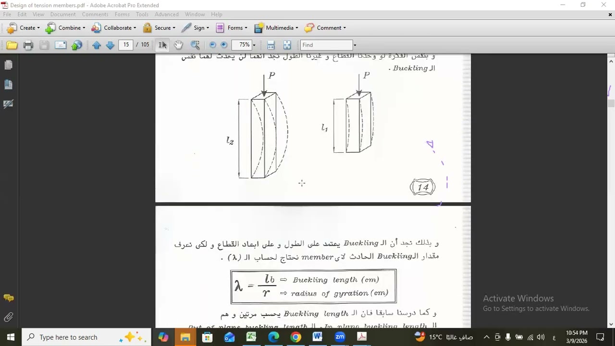
Task: Click the Zoom Out minus icon
Action: (x=213, y=45)
